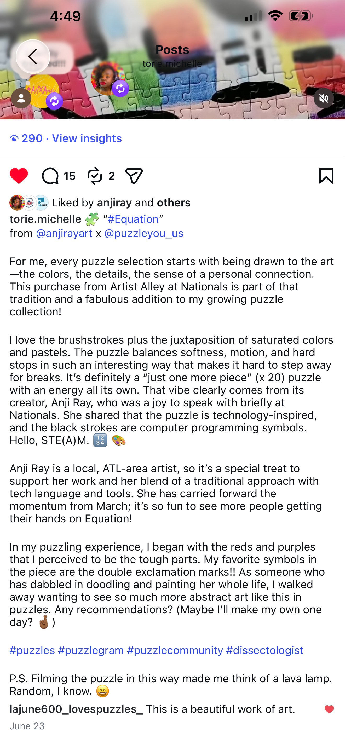This screenshot has width=345, height=740.
Task: Tap center profile photo with repost badge
Action: click(x=108, y=78)
